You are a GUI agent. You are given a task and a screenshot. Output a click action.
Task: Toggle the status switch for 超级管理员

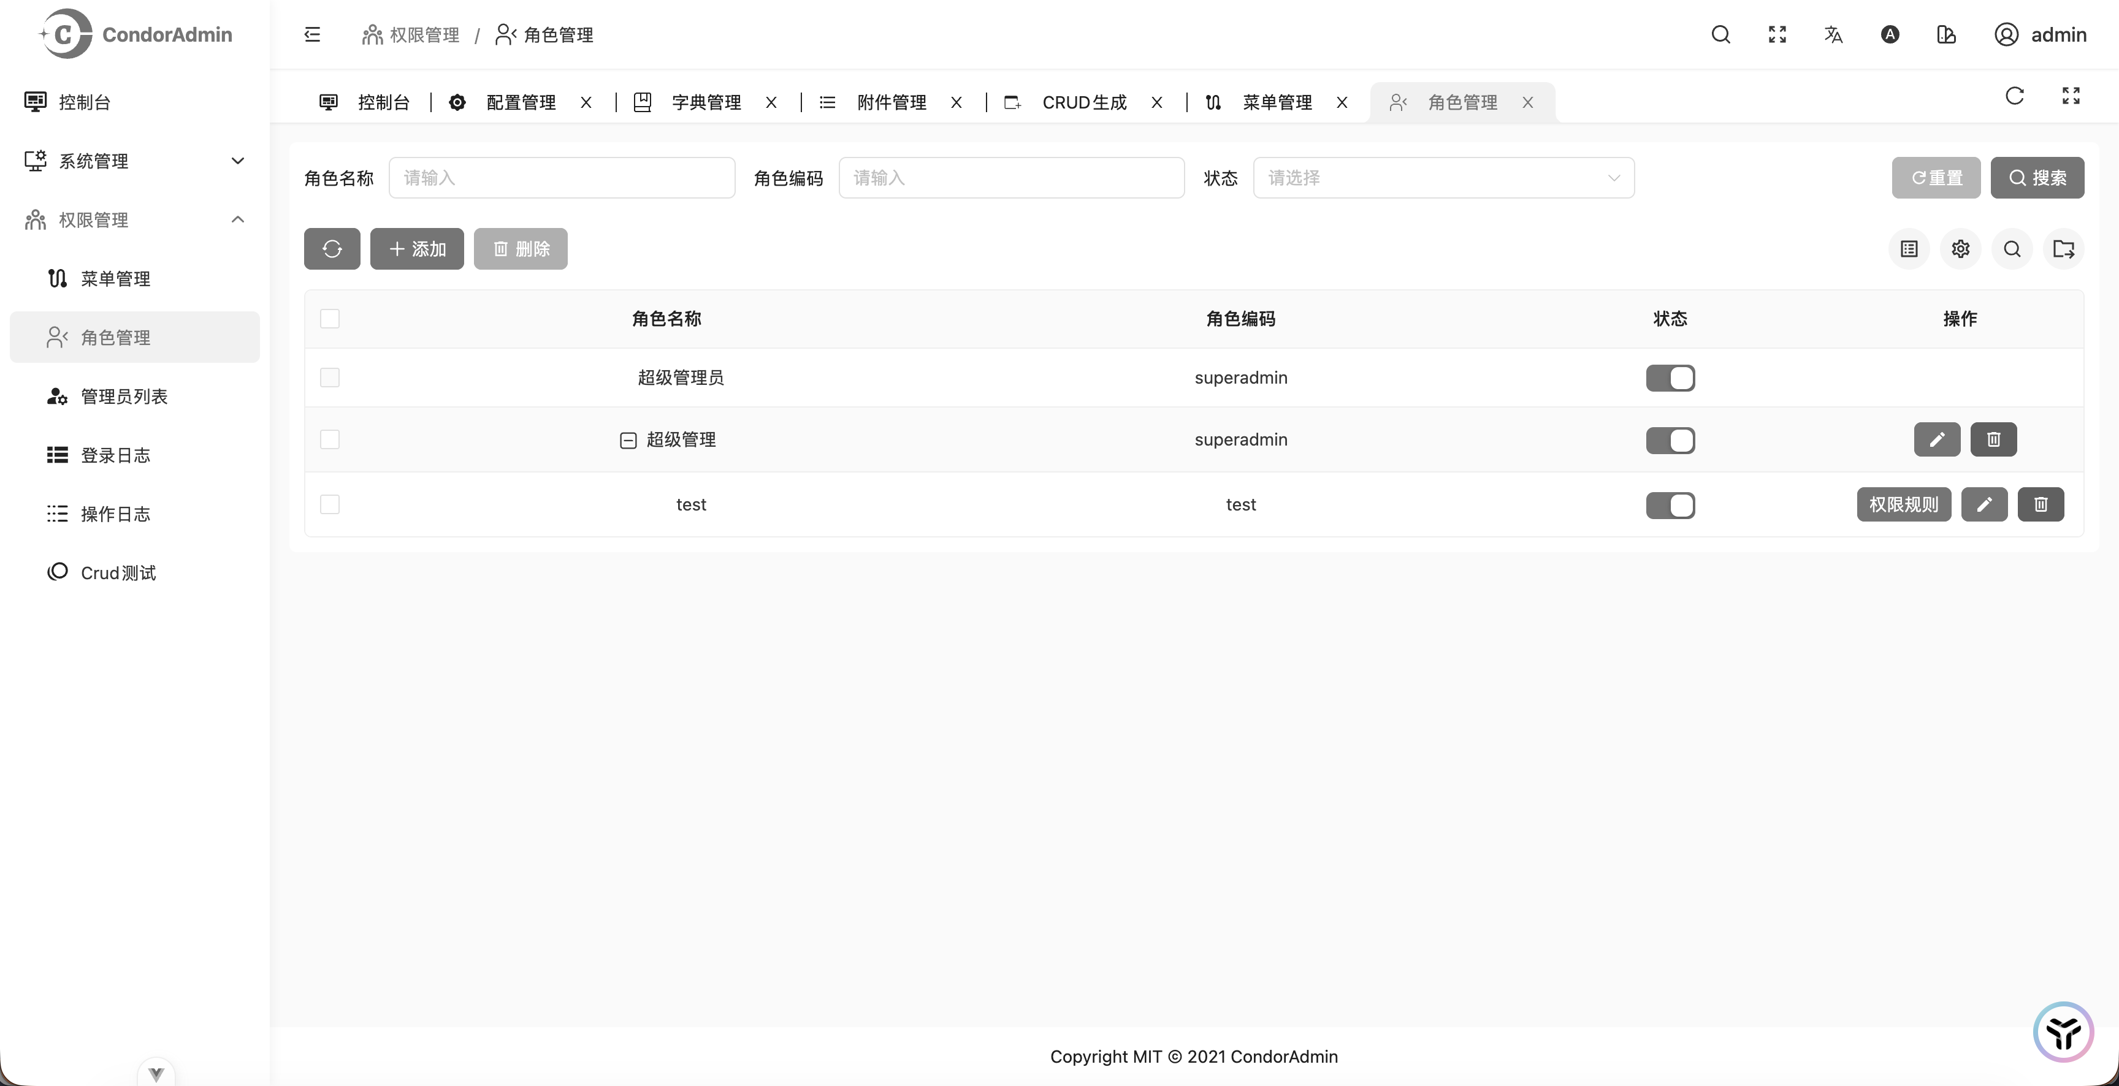tap(1671, 378)
